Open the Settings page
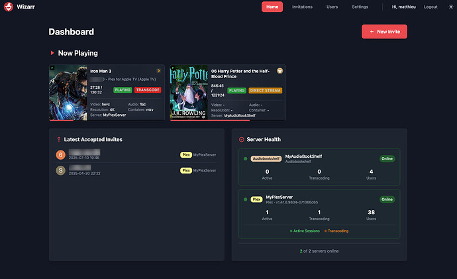Screen dimensions: 457x279 [x=360, y=7]
